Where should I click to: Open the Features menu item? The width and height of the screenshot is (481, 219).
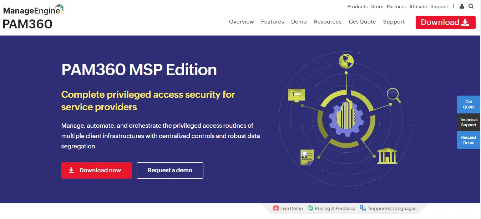273,22
